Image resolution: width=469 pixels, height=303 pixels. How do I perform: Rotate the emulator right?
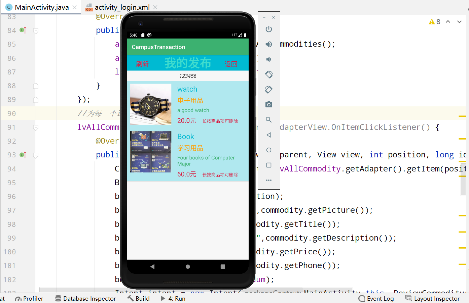[x=268, y=90]
